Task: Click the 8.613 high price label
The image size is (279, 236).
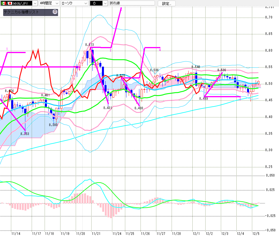Action: (x=89, y=44)
